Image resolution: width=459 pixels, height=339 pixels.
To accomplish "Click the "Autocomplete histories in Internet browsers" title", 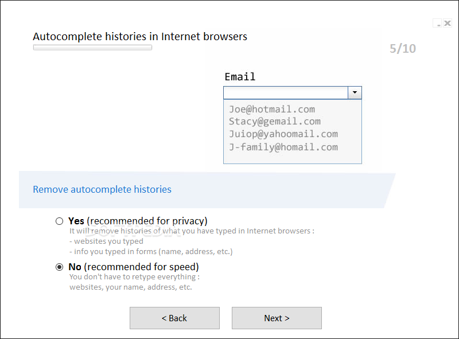I will (x=140, y=36).
